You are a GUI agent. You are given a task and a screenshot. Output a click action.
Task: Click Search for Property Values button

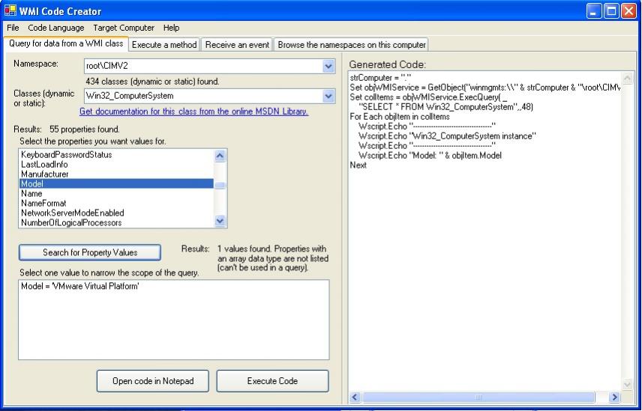coord(90,252)
